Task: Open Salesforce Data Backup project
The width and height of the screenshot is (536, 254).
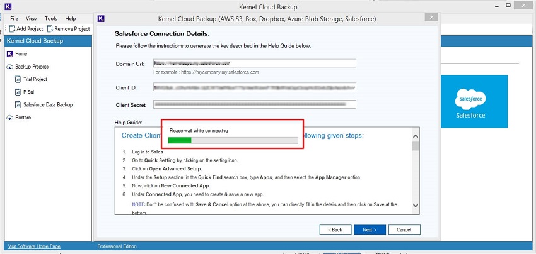Action: 48,104
